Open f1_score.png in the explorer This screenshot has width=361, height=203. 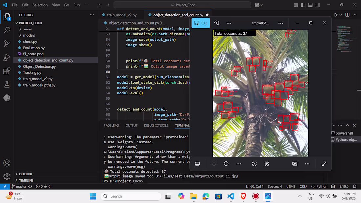(x=33, y=54)
